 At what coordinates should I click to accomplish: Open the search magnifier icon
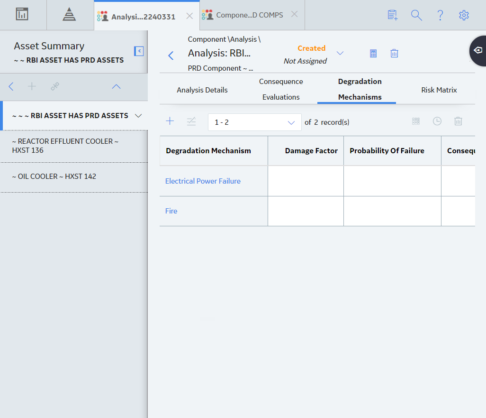(x=416, y=15)
